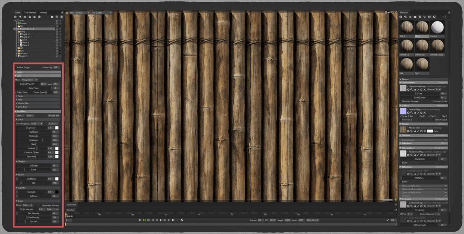464x234 pixels.
Task: Click the import material folder icon
Action: [x=415, y=17]
